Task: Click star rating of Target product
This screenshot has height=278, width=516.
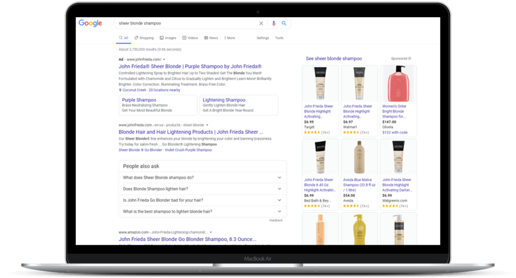Action: (x=311, y=132)
